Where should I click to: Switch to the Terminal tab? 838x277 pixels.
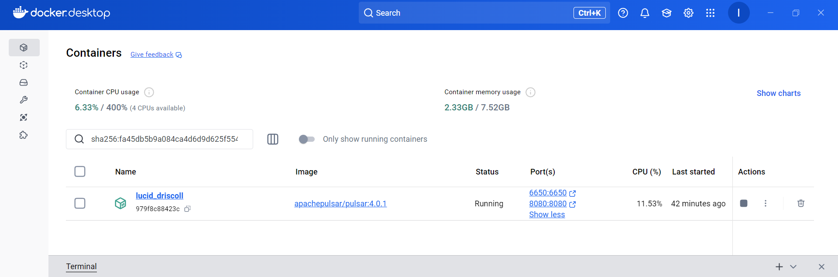click(81, 267)
